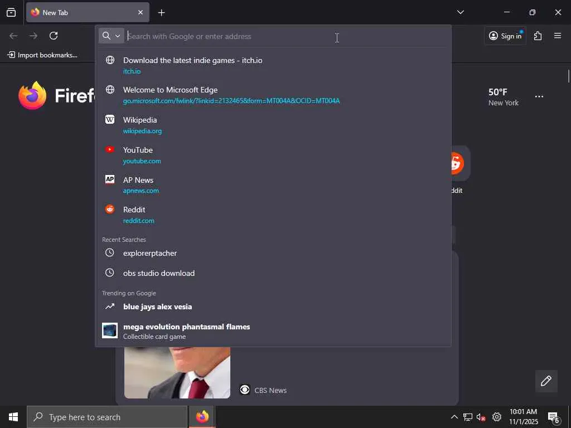Select the AP News suggestion
Screen dimensions: 571x428
tap(273, 185)
